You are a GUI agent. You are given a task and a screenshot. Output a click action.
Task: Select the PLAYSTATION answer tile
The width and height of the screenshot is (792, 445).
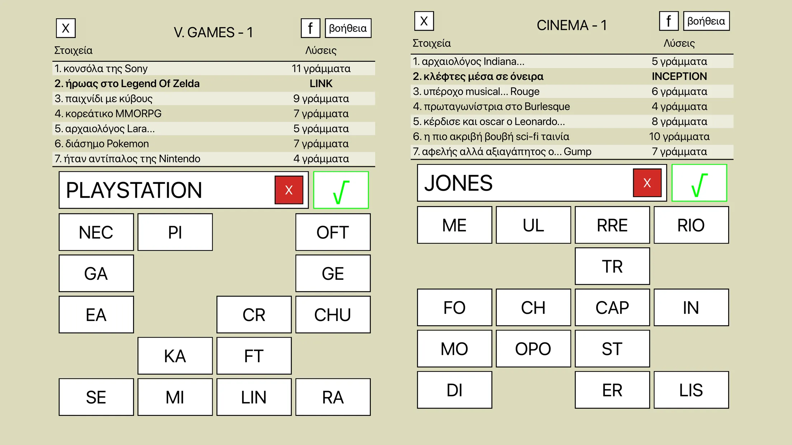pos(168,190)
